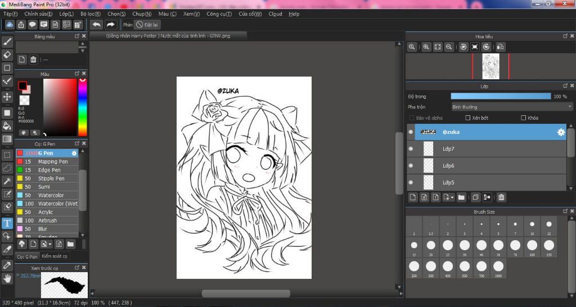The width and height of the screenshot is (576, 307).
Task: Add a new layer folder
Action: click(461, 197)
